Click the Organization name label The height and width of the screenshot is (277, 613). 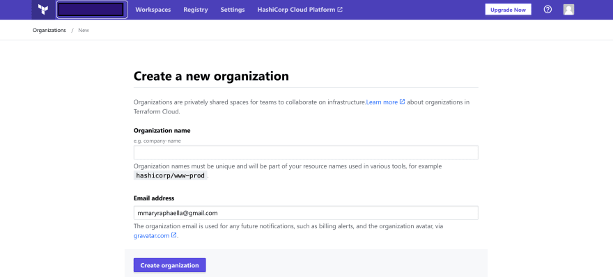tap(162, 130)
